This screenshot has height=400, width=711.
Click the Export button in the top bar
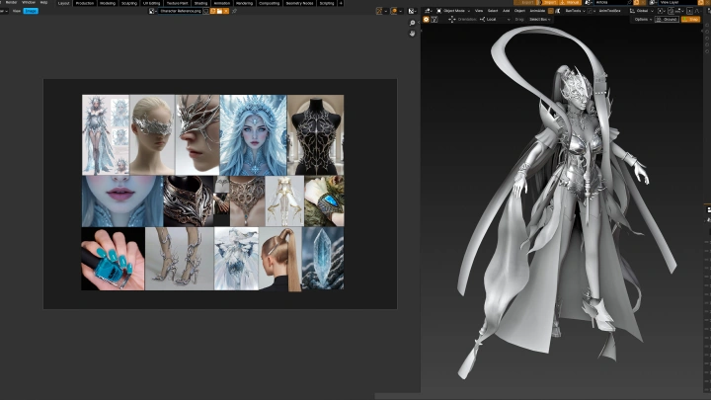click(525, 2)
